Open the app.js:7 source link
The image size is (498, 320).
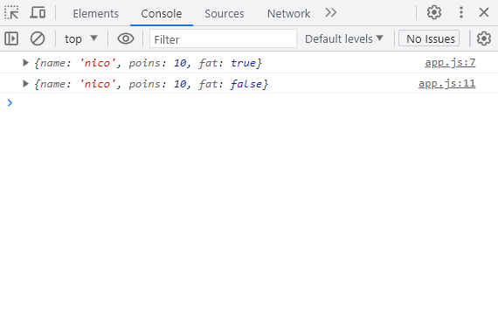tap(450, 63)
